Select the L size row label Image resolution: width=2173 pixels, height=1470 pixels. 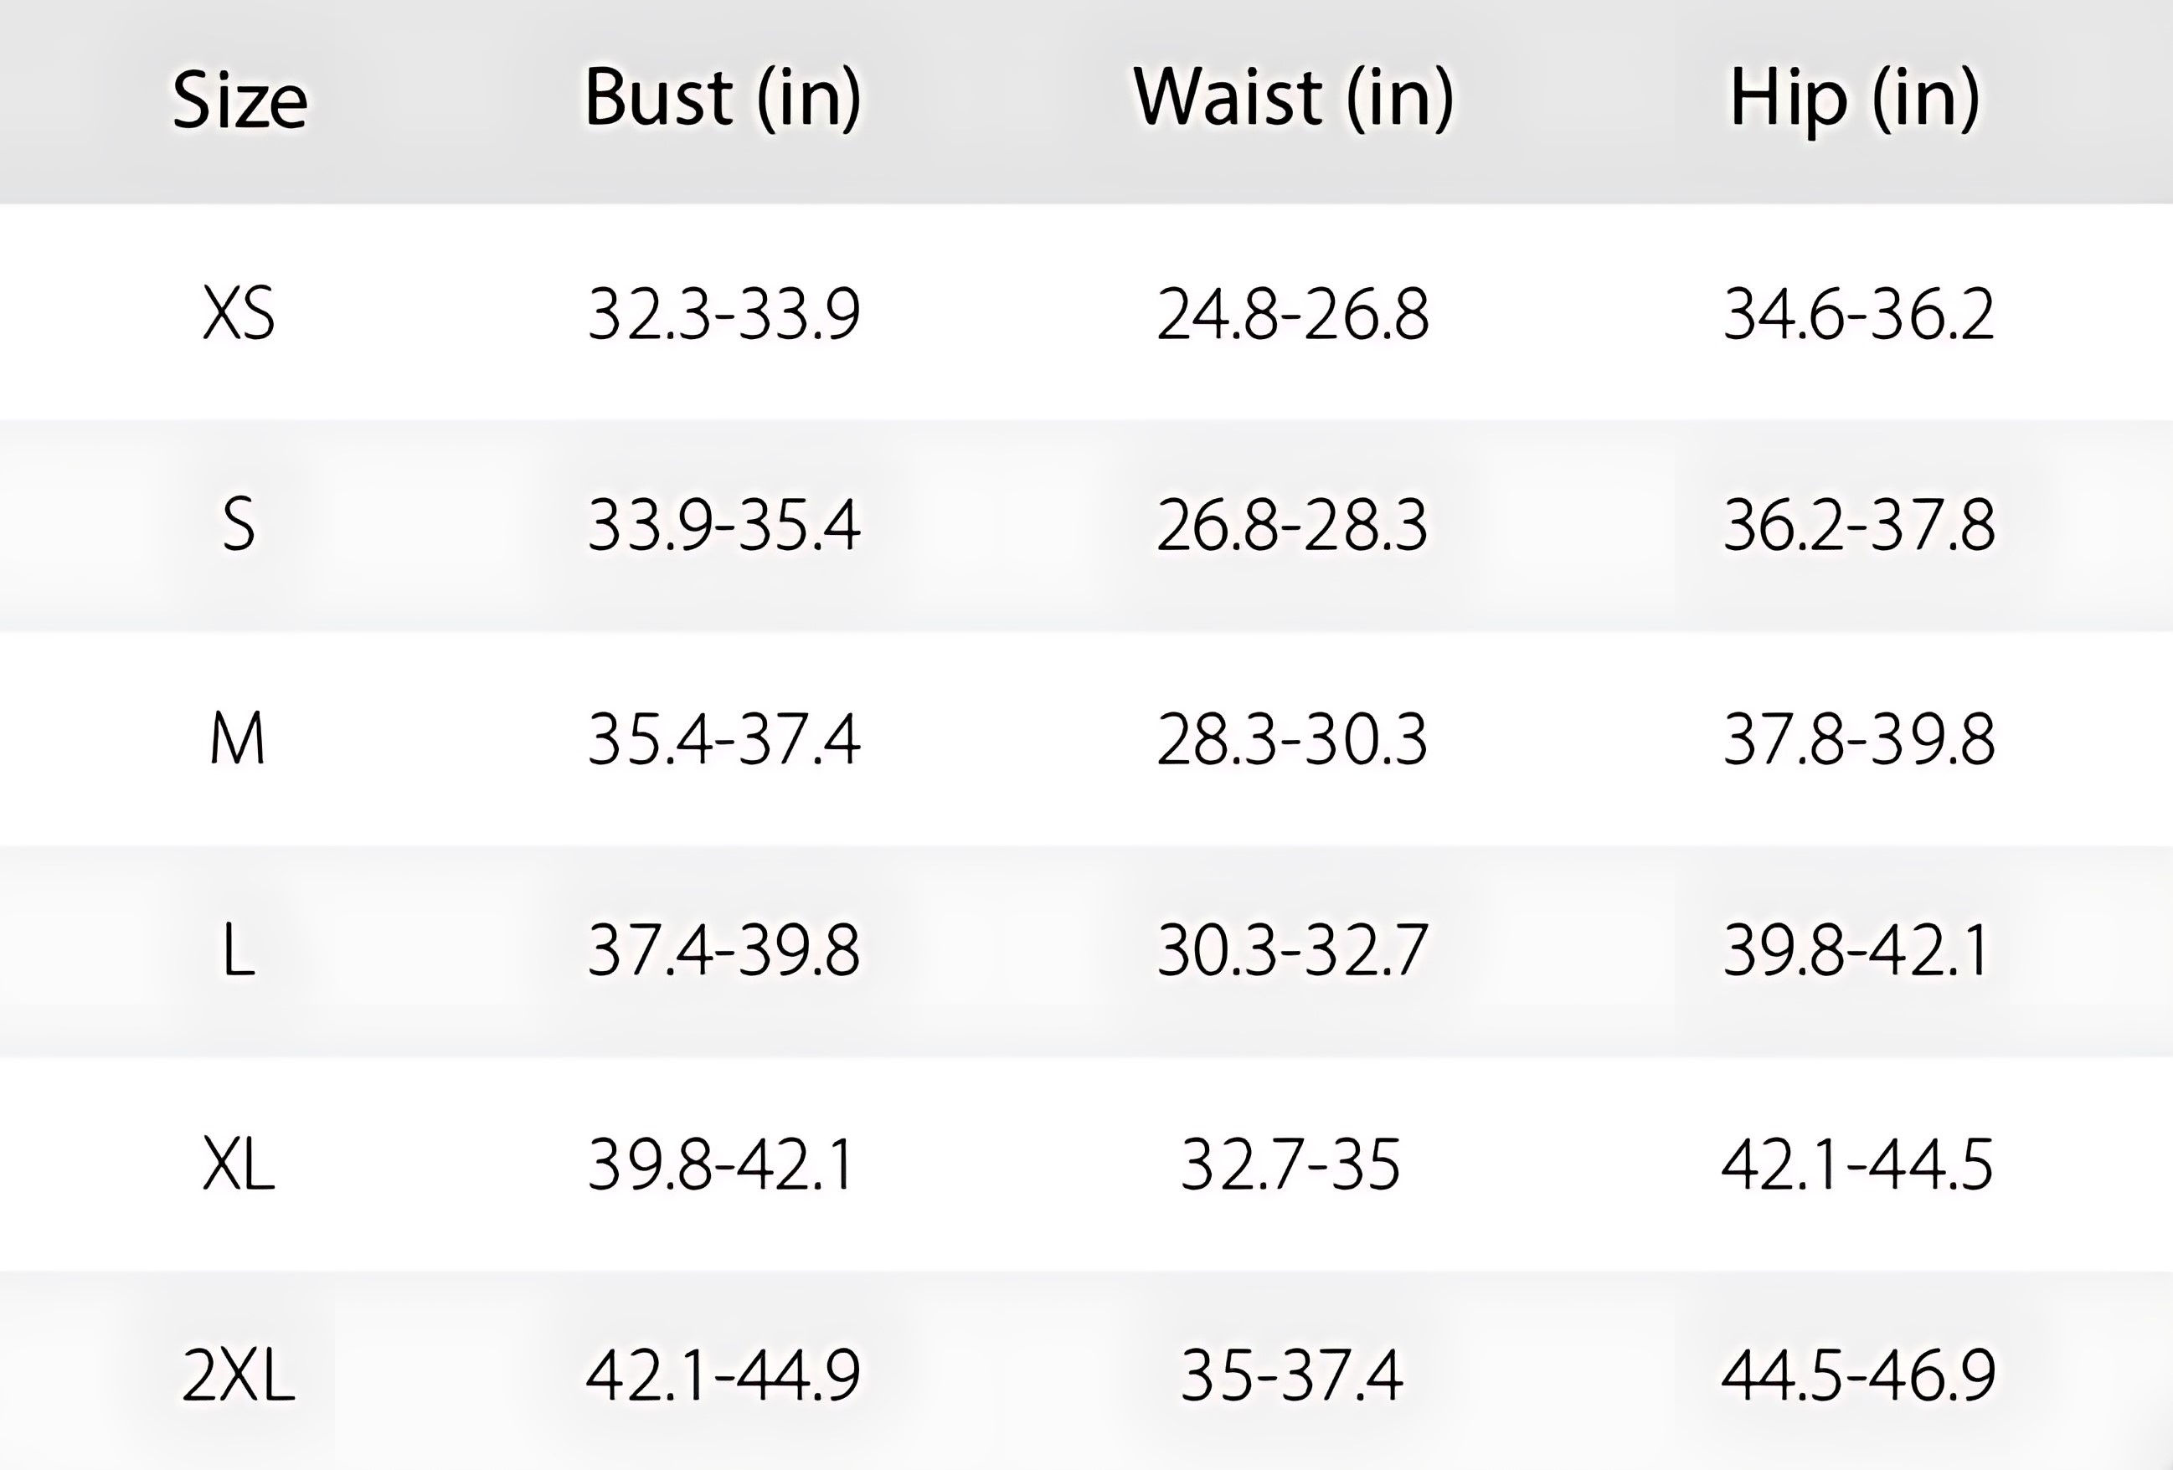click(x=239, y=951)
